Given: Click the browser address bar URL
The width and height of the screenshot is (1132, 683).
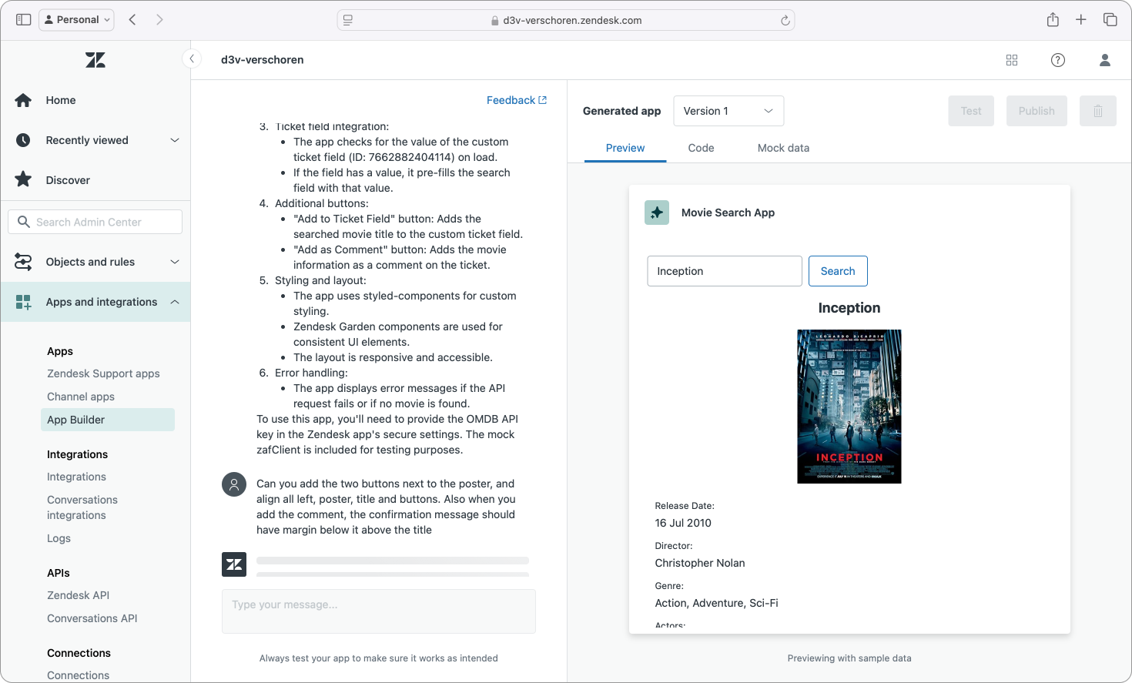Looking at the screenshot, I should click(572, 21).
